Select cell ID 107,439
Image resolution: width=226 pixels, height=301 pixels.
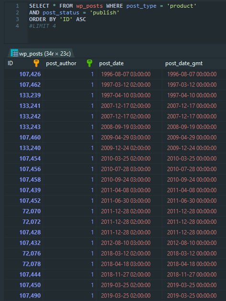(30, 190)
